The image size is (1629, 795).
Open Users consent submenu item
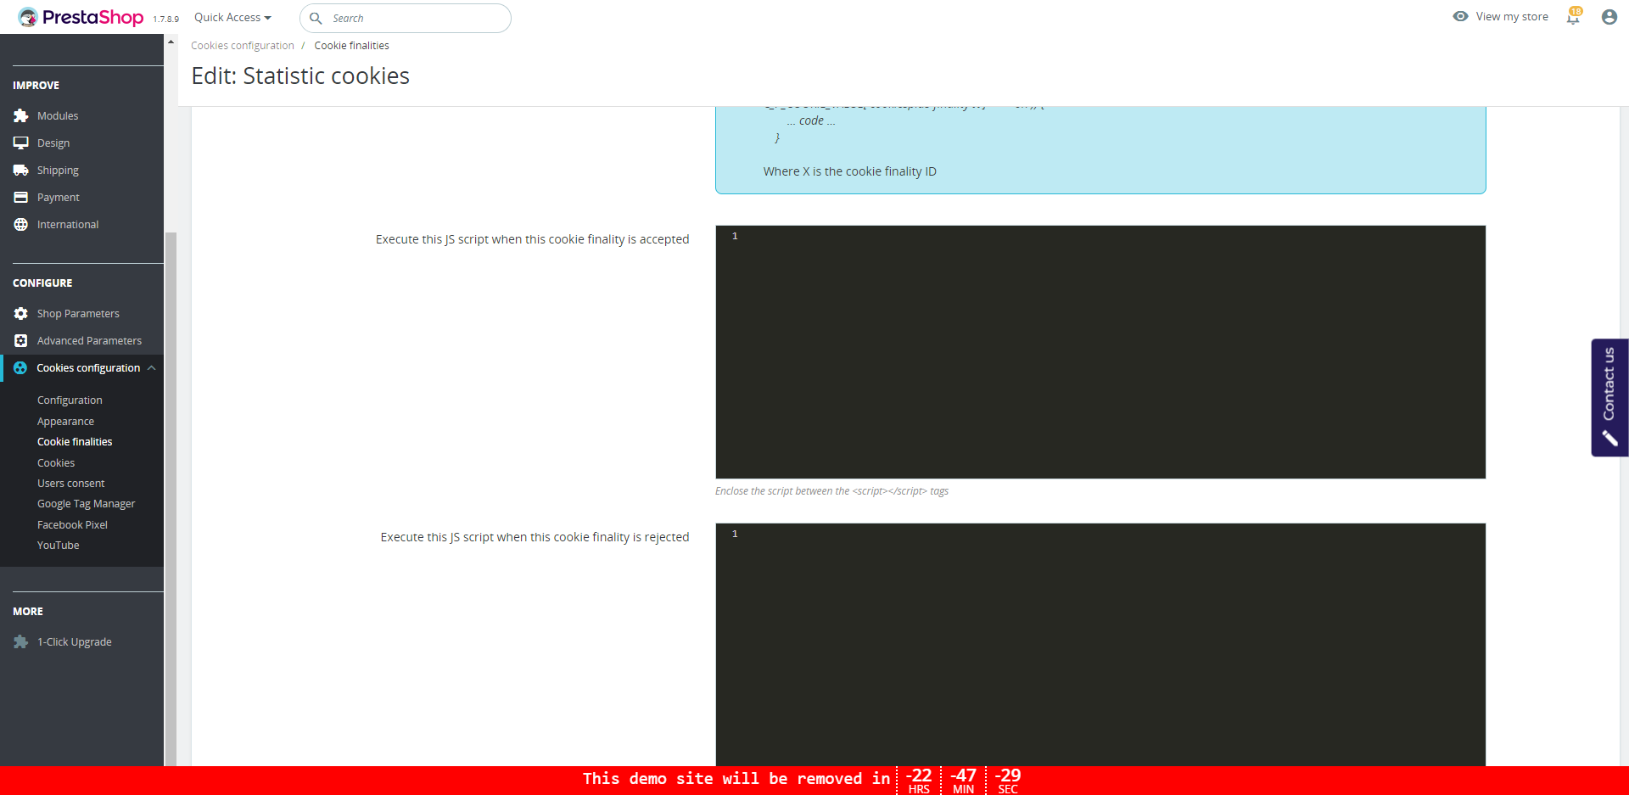[71, 483]
